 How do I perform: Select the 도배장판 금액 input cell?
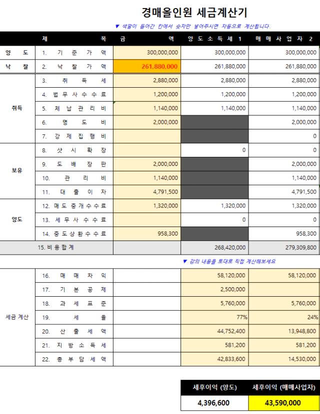point(147,164)
